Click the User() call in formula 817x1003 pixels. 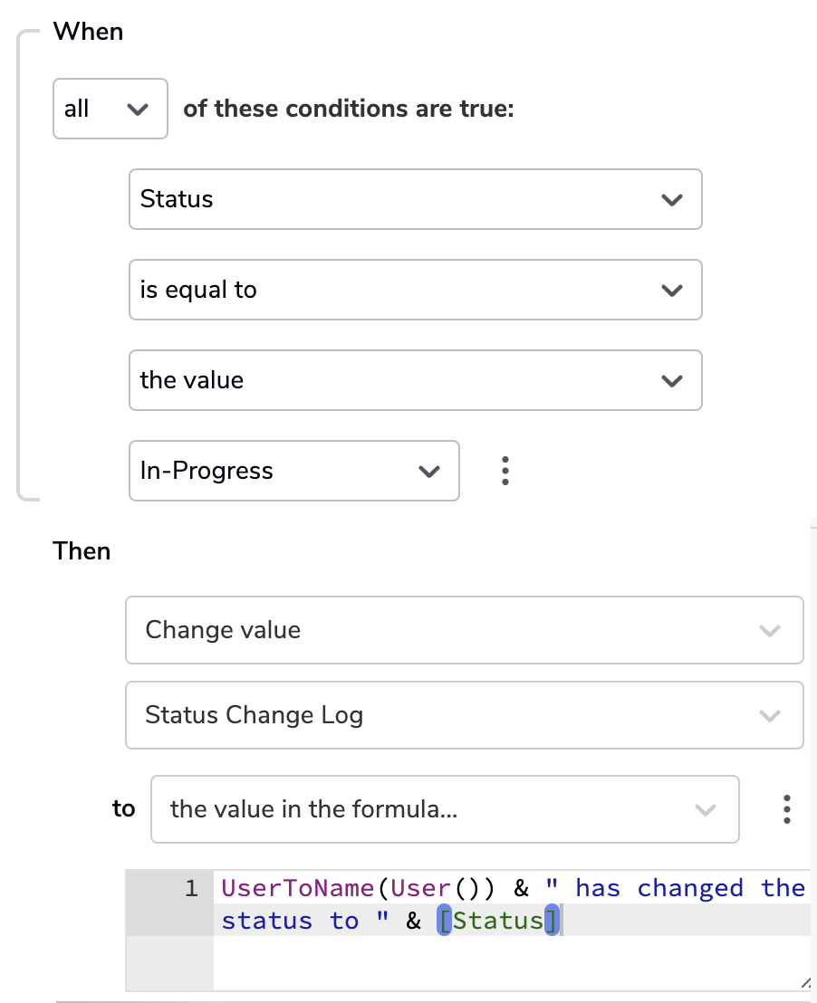click(x=442, y=888)
